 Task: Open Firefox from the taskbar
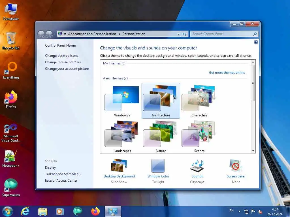(x=95, y=211)
